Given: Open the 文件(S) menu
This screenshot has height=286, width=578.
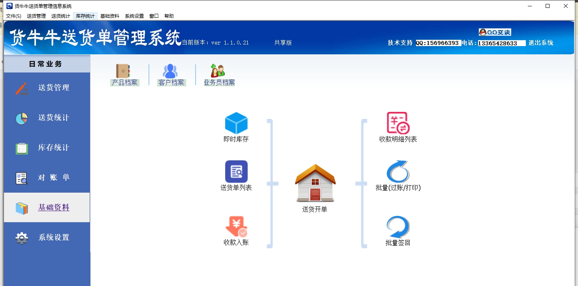Looking at the screenshot, I should click(13, 16).
